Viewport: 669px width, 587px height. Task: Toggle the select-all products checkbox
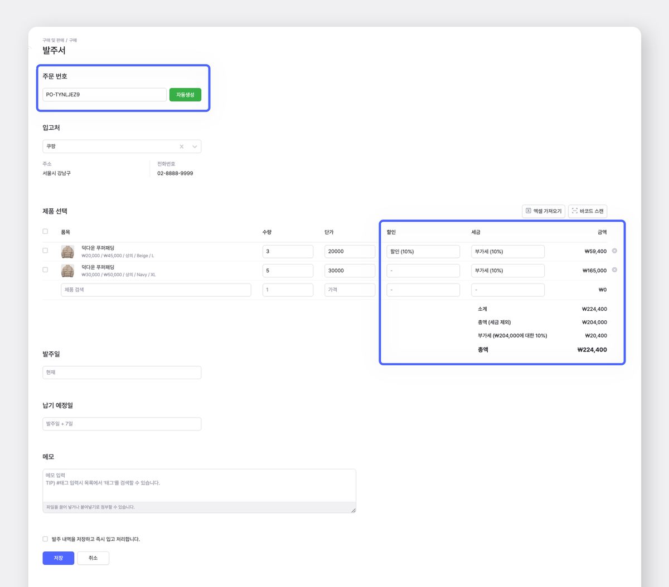[x=45, y=232]
